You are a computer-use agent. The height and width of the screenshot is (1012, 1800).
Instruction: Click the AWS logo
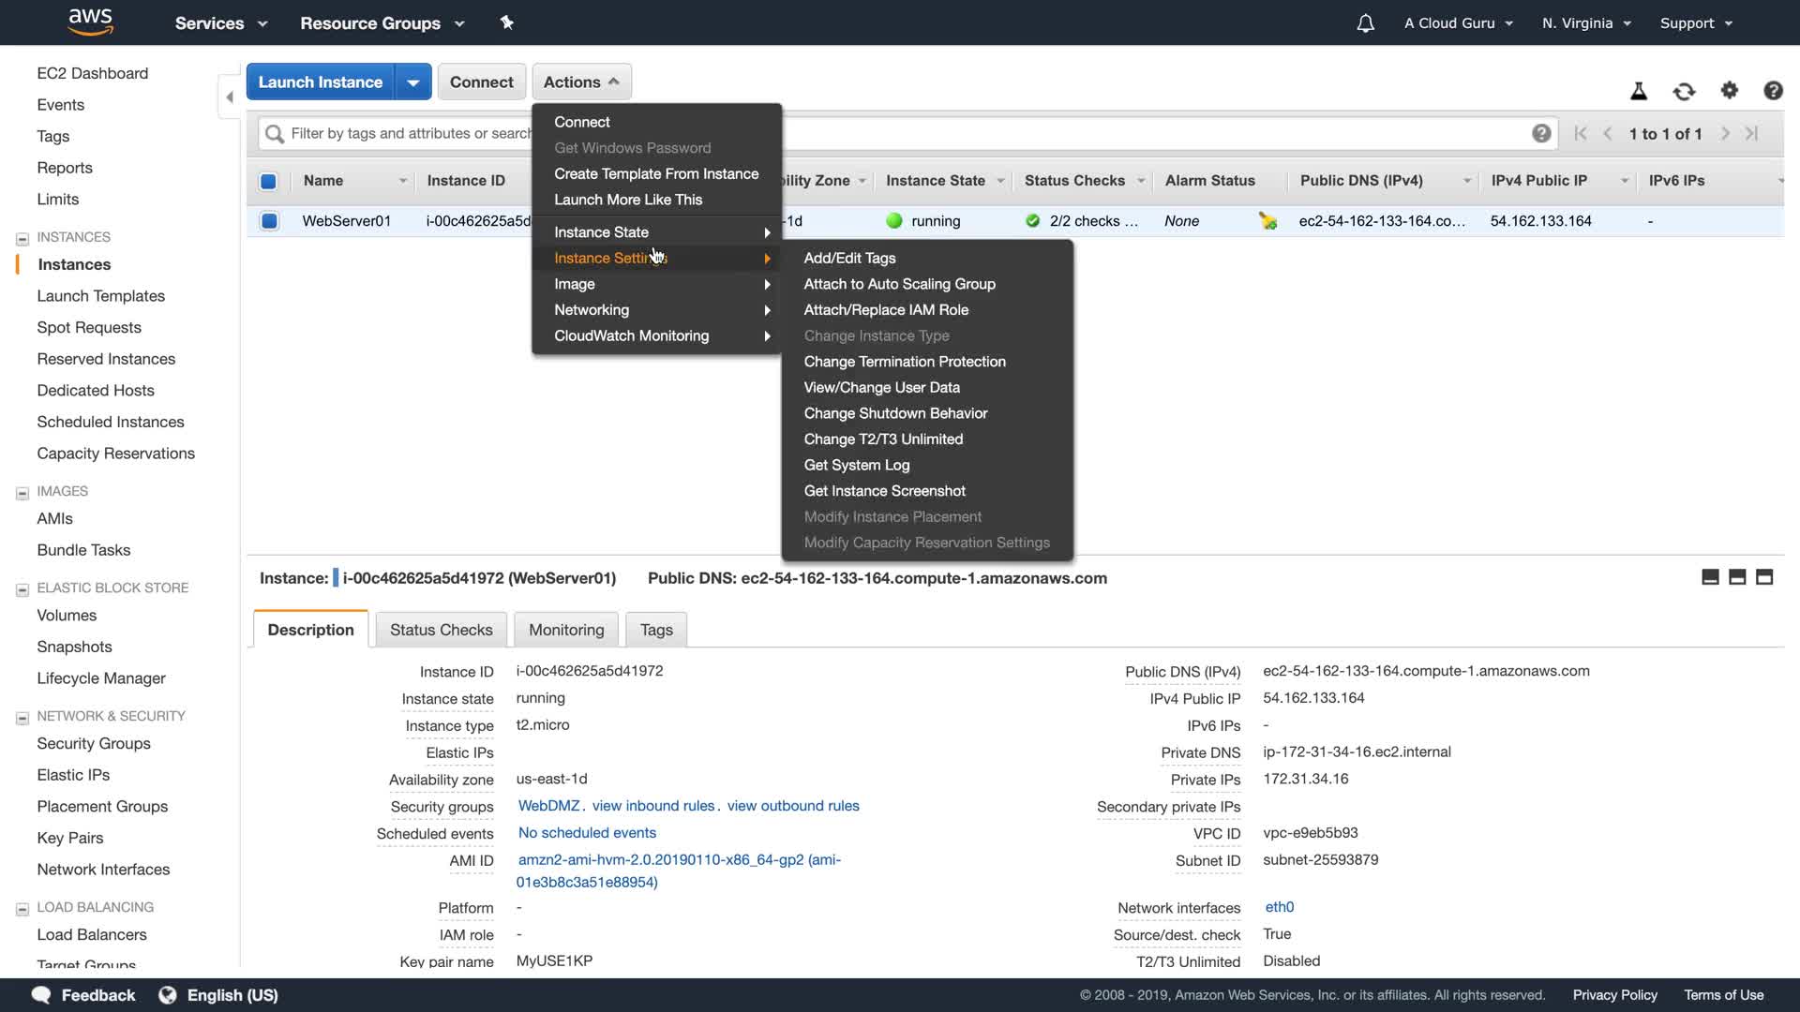pyautogui.click(x=91, y=22)
